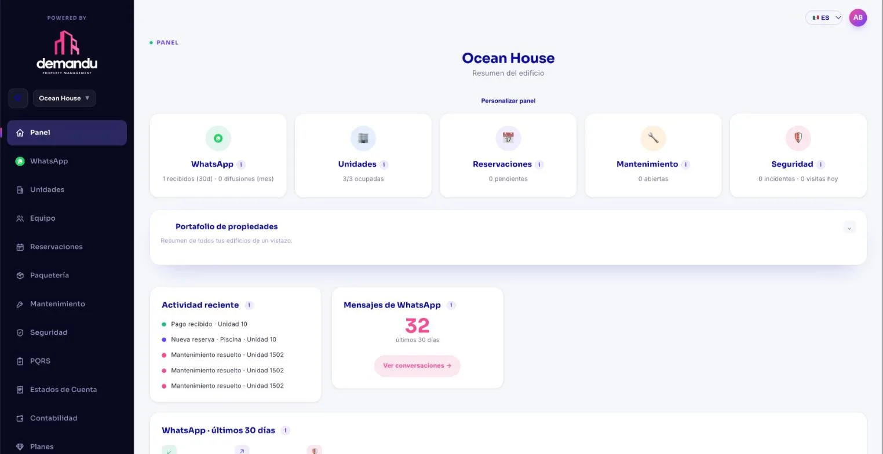Image resolution: width=883 pixels, height=454 pixels.
Task: Click the Unidades card building icon
Action: click(x=363, y=138)
